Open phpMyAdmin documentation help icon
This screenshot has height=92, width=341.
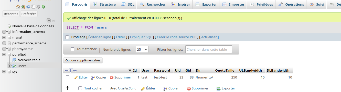pos(28,7)
